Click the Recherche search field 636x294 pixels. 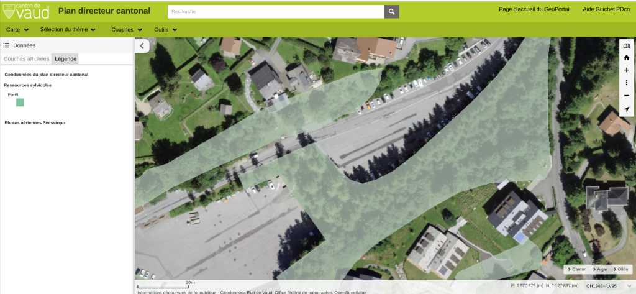point(276,11)
